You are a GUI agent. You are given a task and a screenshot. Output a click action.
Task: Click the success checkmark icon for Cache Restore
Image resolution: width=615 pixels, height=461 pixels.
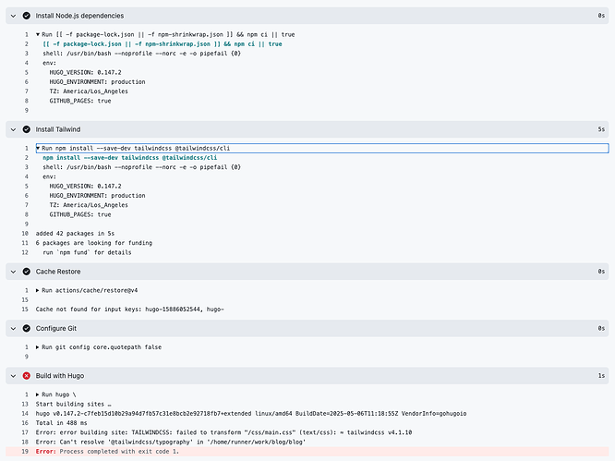[x=26, y=272]
